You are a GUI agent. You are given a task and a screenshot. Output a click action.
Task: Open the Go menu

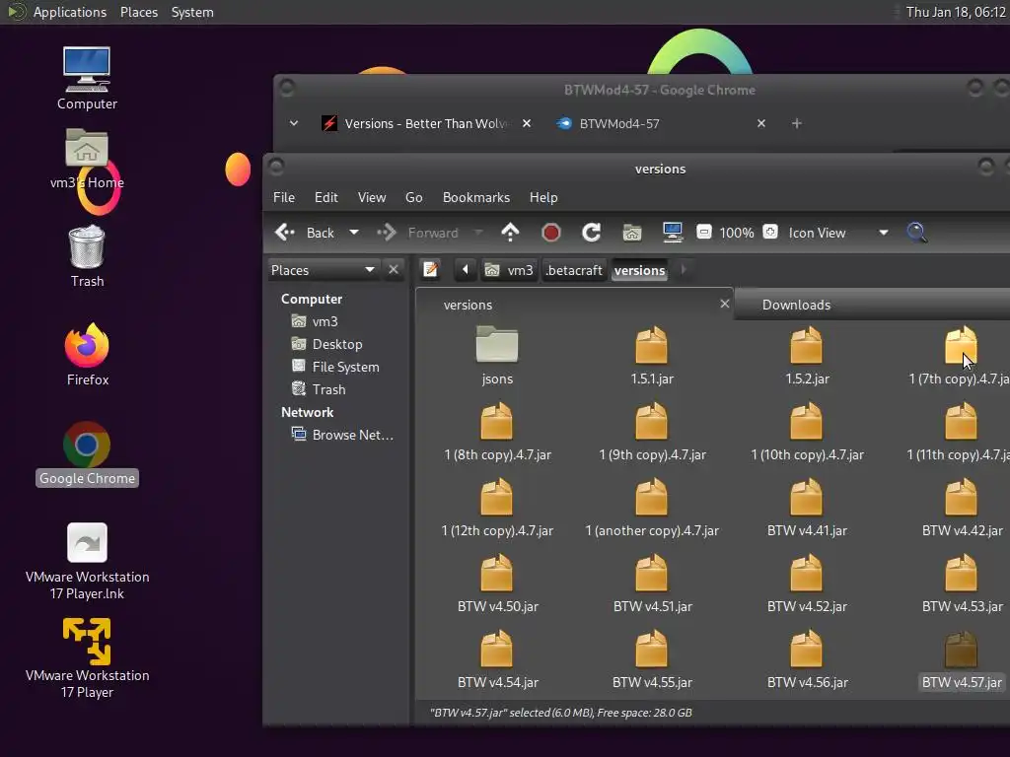(413, 197)
